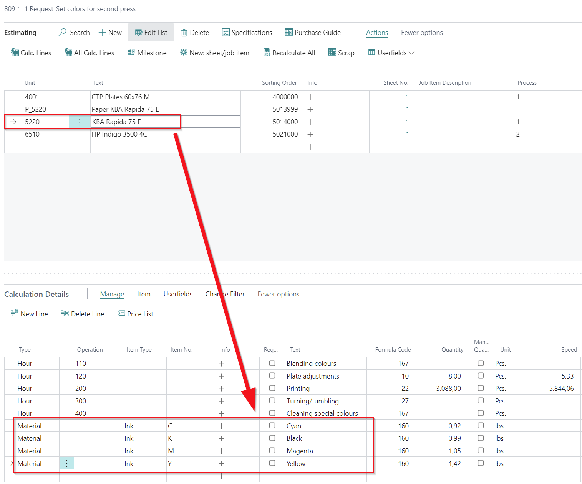Click the Userfields columns icon

[371, 52]
